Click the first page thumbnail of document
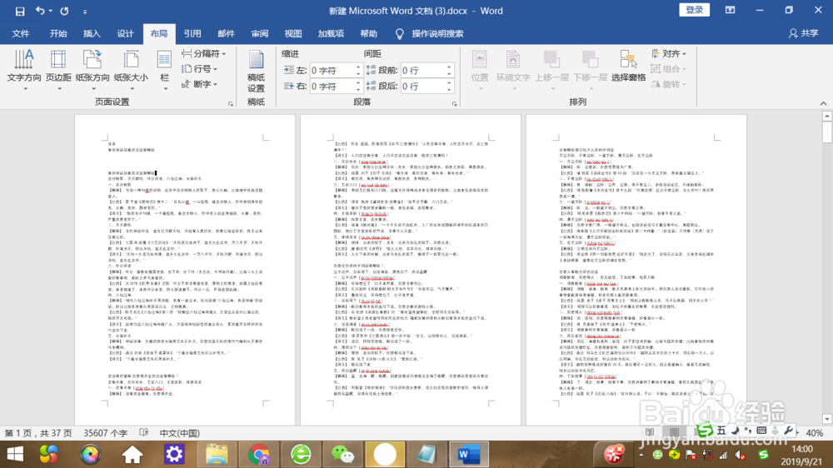 (x=184, y=270)
